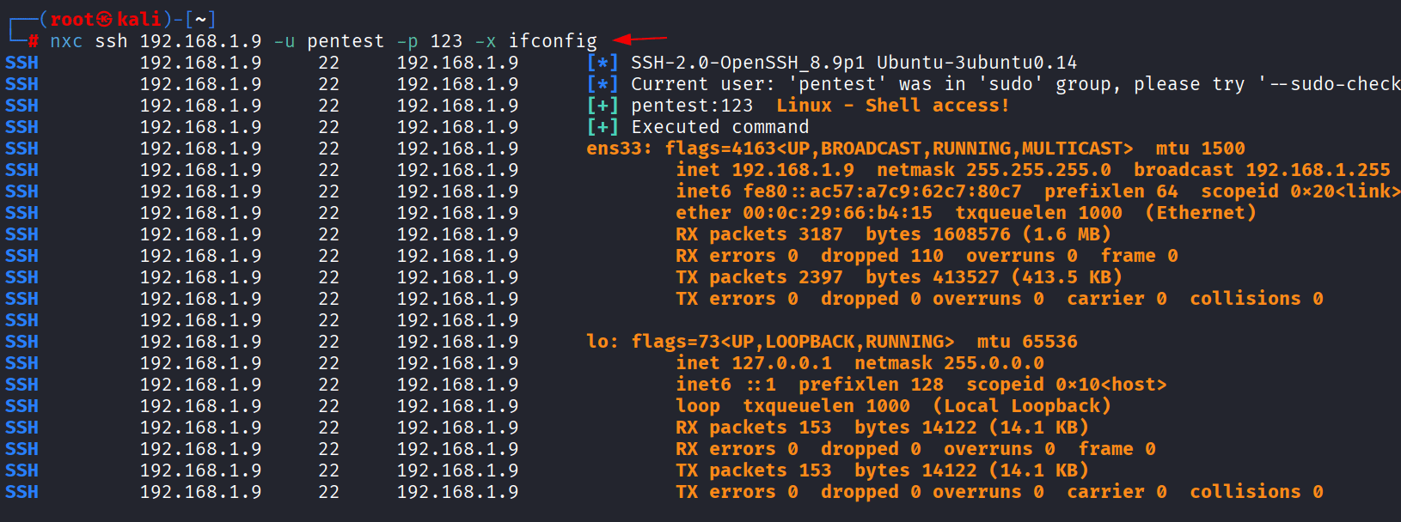Click the 'nxc' command word

click(66, 41)
